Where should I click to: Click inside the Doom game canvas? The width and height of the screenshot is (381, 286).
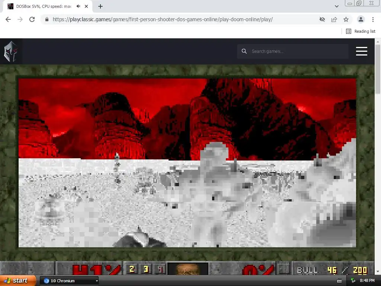click(x=188, y=163)
